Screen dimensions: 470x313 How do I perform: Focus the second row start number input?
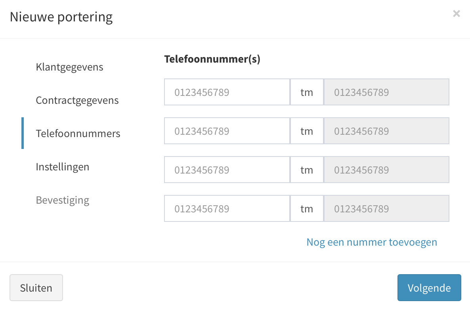tap(227, 131)
